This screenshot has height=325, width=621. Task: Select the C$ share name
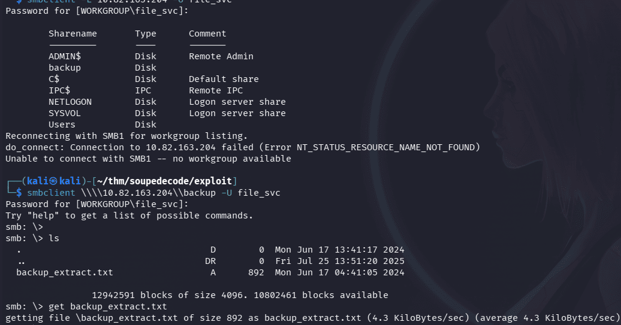(x=54, y=79)
